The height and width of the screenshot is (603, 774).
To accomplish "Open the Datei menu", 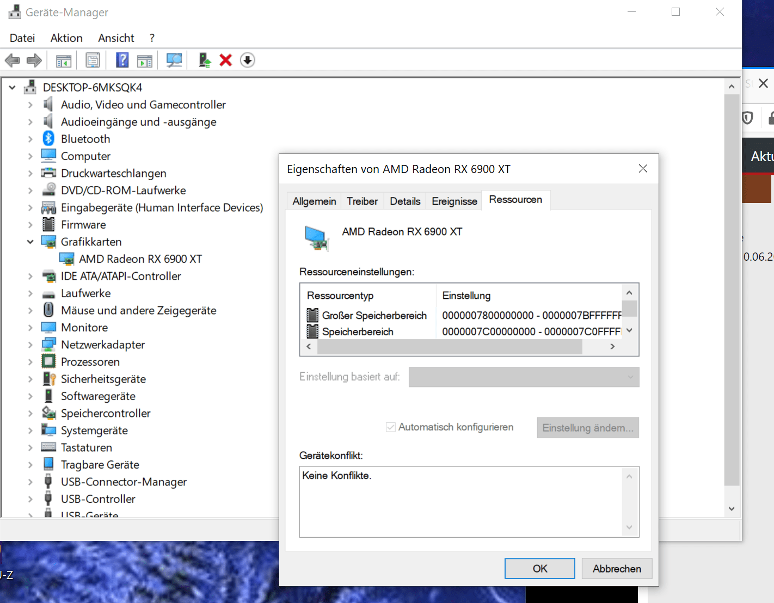I will pyautogui.click(x=22, y=38).
